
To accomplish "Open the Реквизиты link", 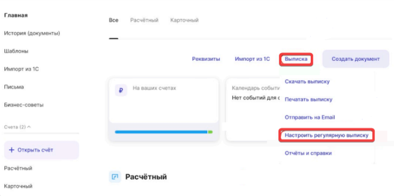I will pos(206,59).
